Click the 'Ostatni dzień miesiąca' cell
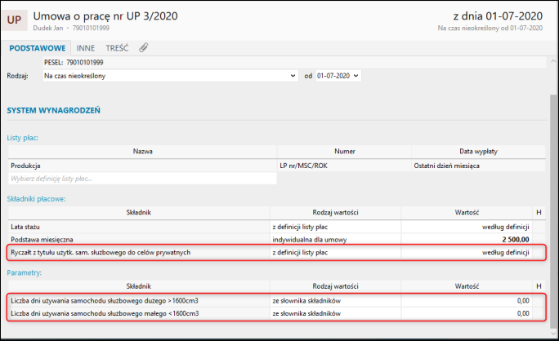The height and width of the screenshot is (341, 559). pos(478,166)
